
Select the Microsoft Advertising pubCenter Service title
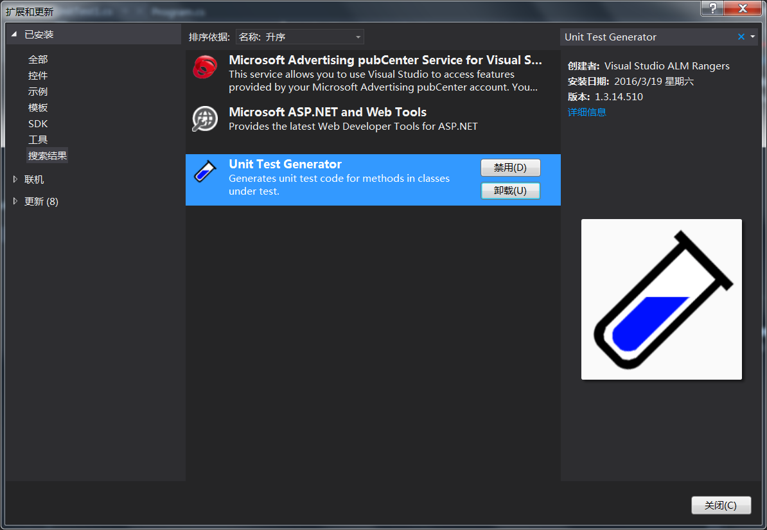point(385,60)
